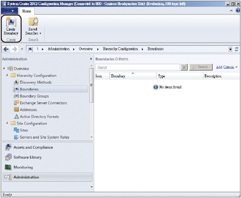This screenshot has width=241, height=198.
Task: Click the Addresses book icon
Action: (x=17, y=110)
